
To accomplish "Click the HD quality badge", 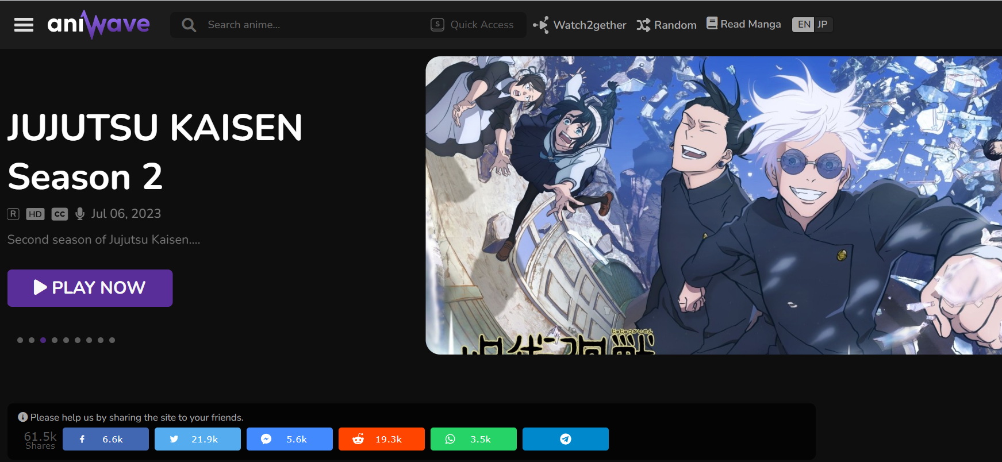I will [36, 214].
